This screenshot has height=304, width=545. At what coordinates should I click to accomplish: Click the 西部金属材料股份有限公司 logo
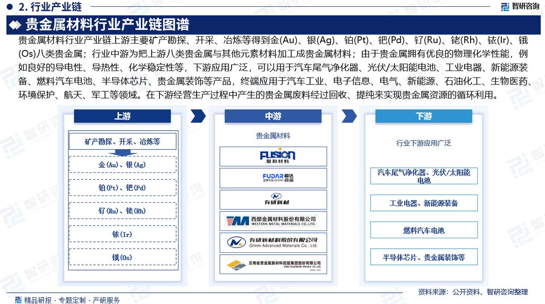tap(273, 221)
